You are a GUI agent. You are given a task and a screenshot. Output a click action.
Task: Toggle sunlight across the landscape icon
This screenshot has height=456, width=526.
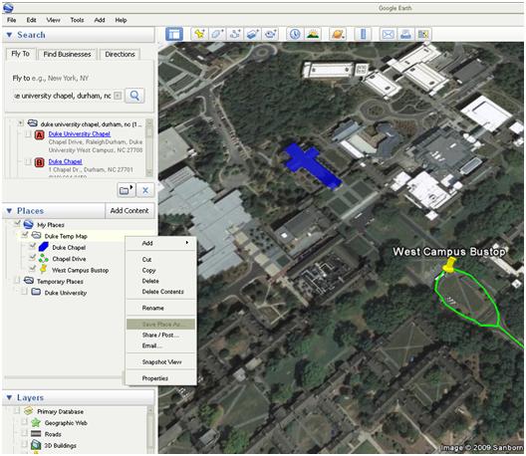tap(313, 34)
